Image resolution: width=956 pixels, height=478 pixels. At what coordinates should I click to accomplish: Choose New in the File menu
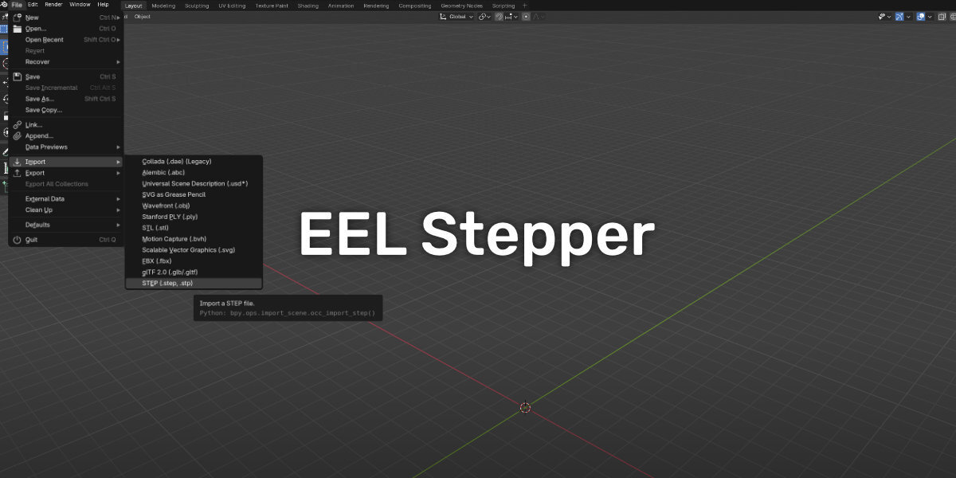pyautogui.click(x=66, y=18)
